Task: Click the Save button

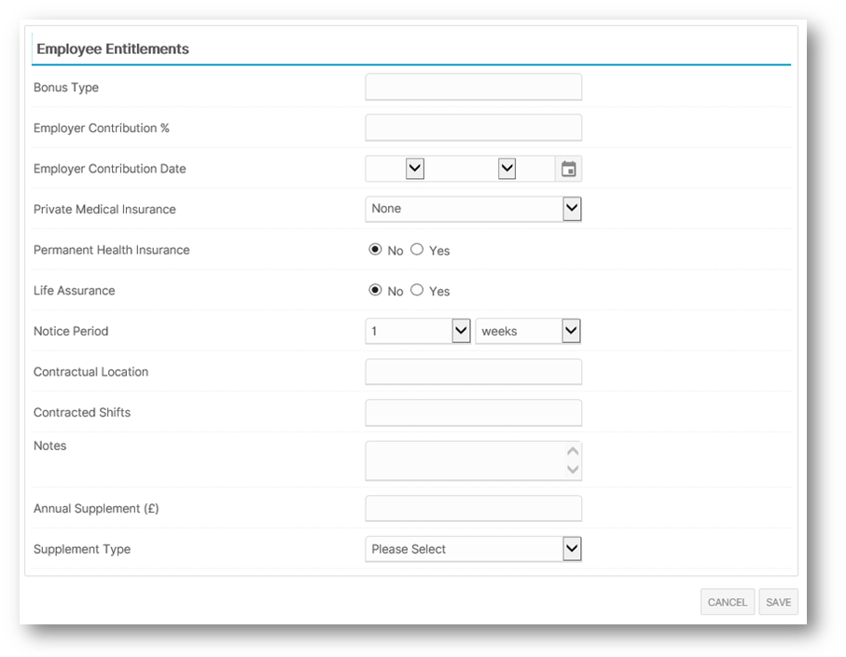Action: pos(778,602)
